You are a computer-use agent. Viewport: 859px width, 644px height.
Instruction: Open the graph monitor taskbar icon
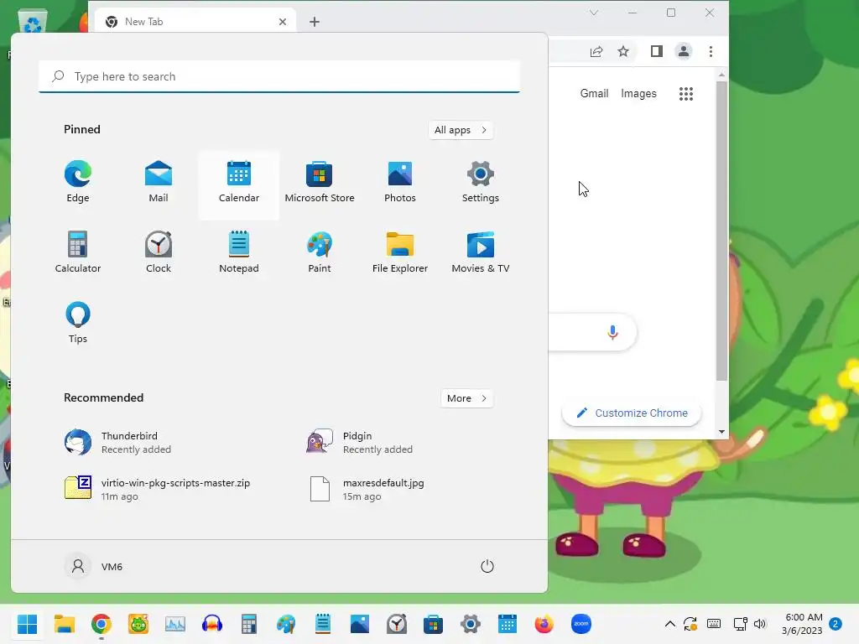(x=175, y=624)
